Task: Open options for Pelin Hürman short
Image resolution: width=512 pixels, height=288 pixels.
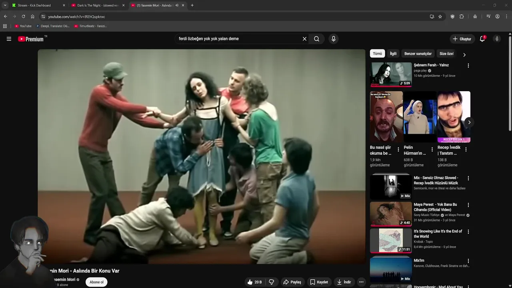Action: [432, 150]
